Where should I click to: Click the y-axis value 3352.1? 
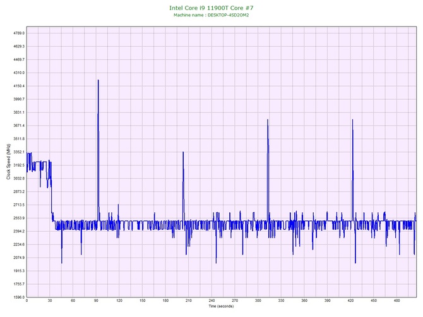coord(19,152)
